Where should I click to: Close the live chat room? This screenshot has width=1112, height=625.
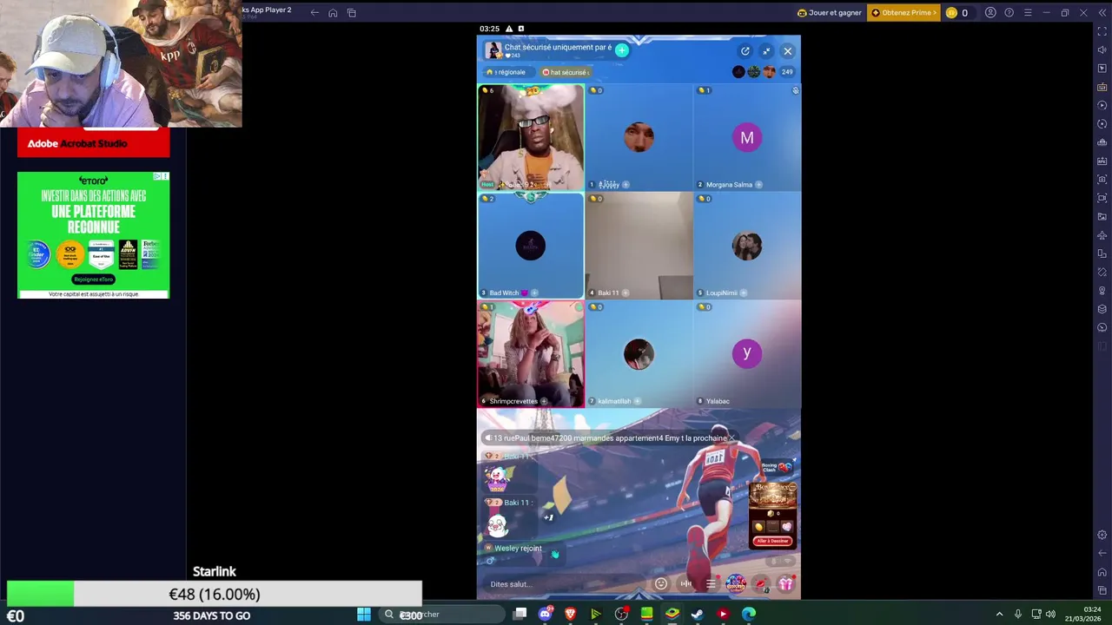point(787,51)
